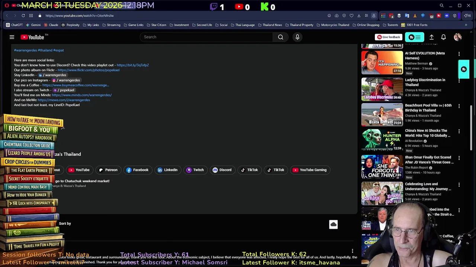The width and height of the screenshot is (476, 267).
Task: Open the colorful apps grid extension
Action: [383, 16]
